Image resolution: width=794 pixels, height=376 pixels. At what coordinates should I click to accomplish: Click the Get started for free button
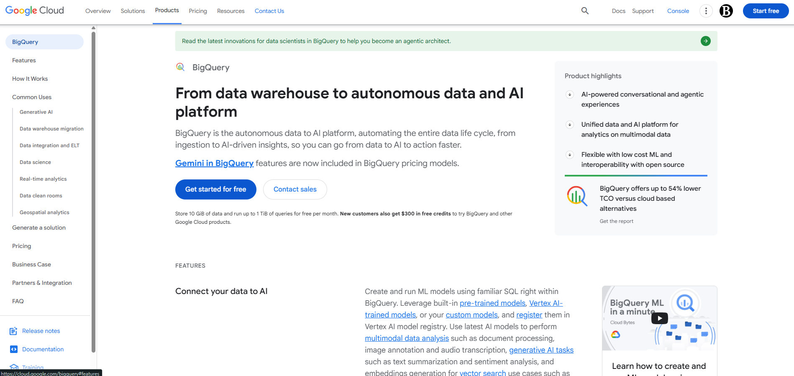[215, 189]
